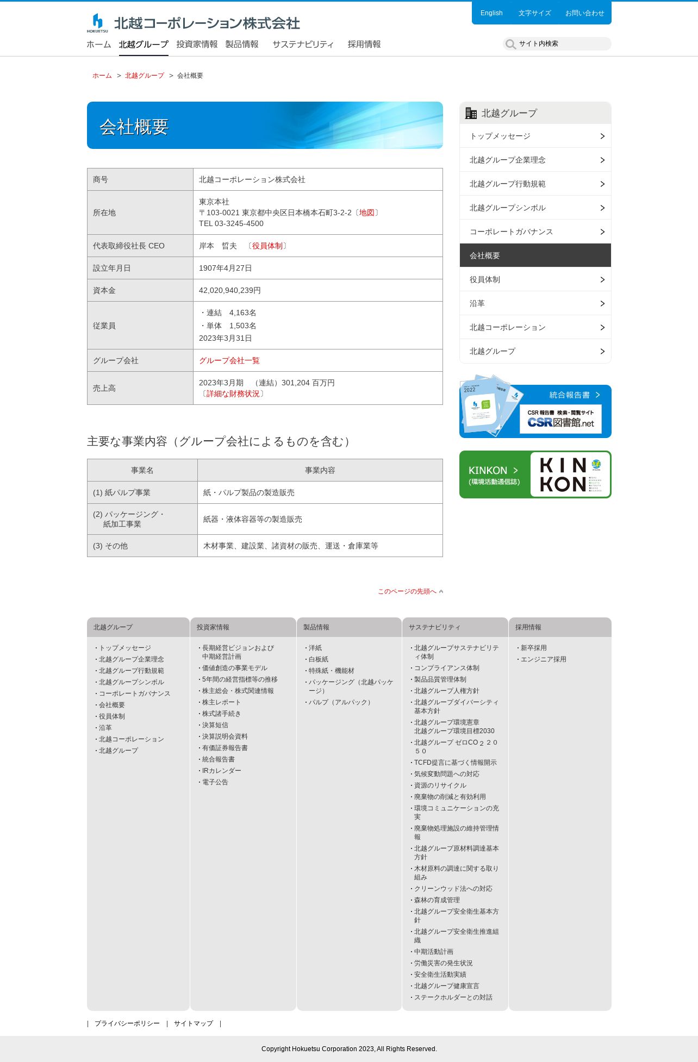Screen dimensions: 698x1062
Task: Click the arrow icon beside このページの先頭へ
Action: [441, 591]
